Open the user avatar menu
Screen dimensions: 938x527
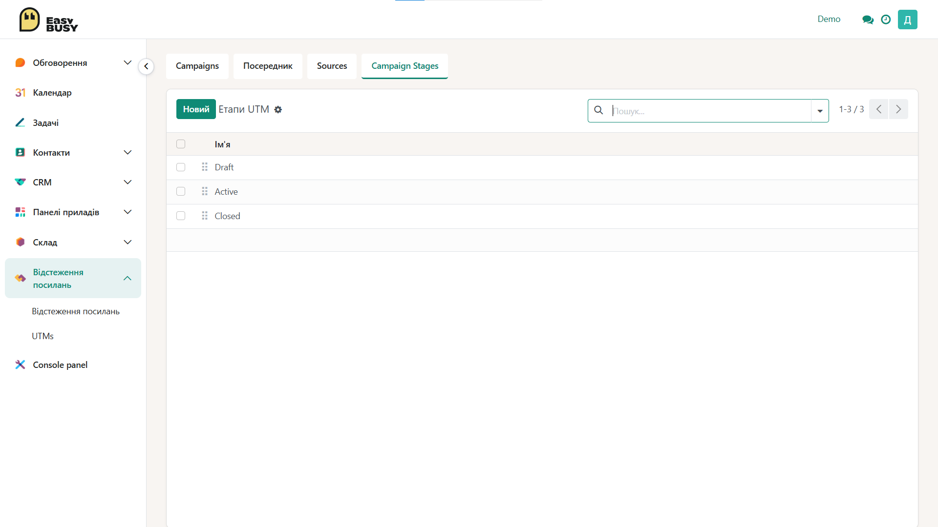tap(907, 20)
